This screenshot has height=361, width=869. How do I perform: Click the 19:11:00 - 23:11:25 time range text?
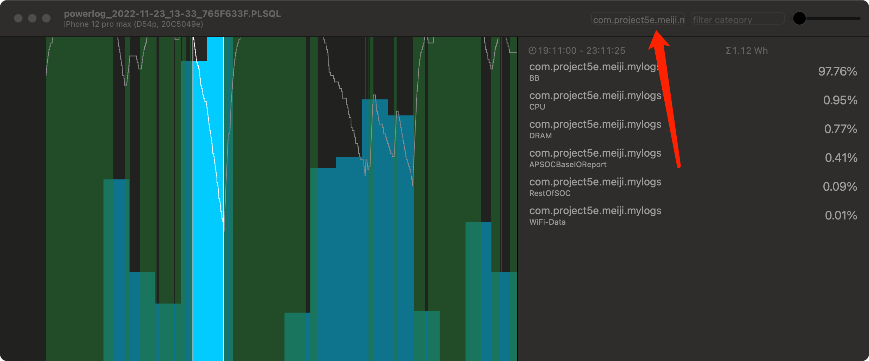pos(581,51)
